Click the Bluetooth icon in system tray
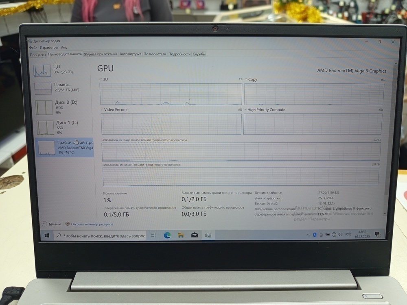 314,235
